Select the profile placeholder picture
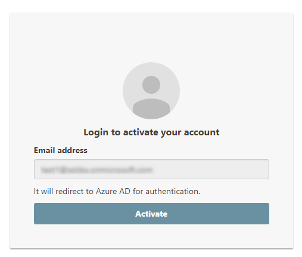The width and height of the screenshot is (302, 257). [151, 91]
